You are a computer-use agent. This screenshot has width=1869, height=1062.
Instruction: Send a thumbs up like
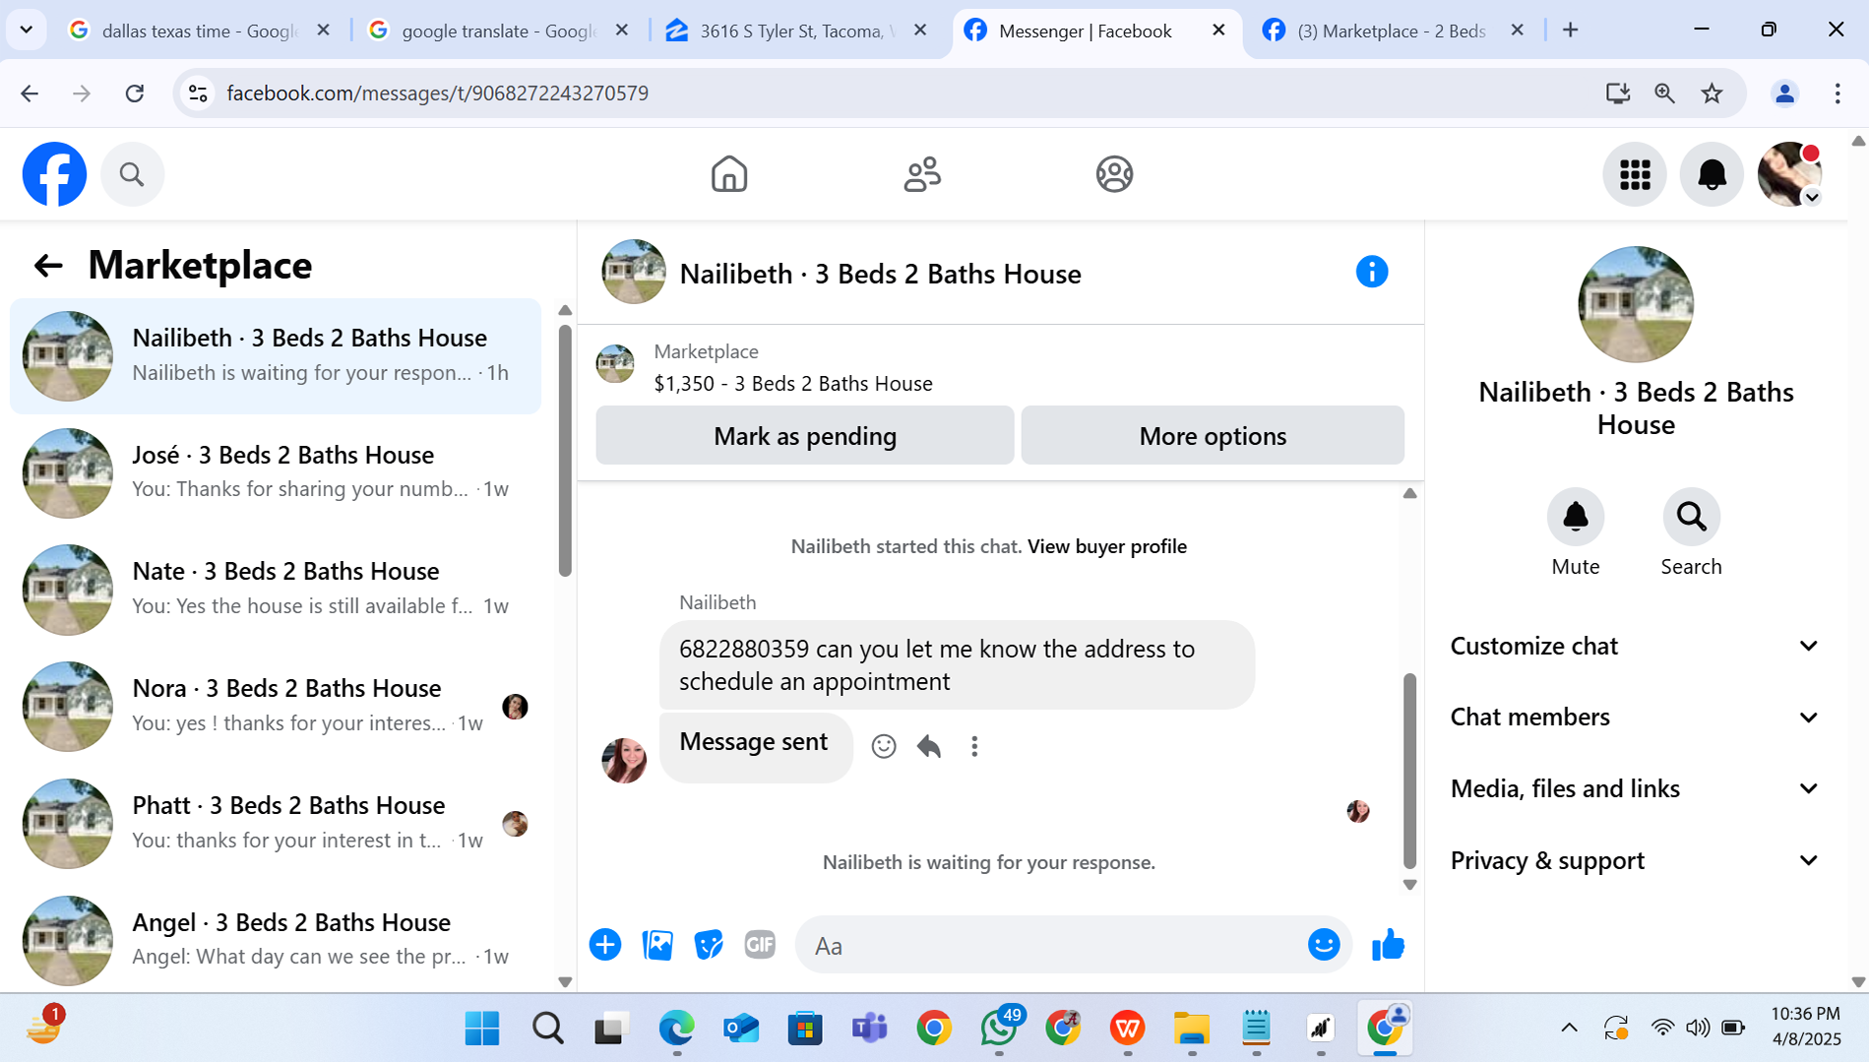(1388, 945)
